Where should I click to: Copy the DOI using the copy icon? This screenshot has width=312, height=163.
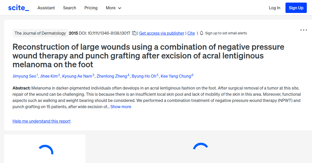coord(134,33)
